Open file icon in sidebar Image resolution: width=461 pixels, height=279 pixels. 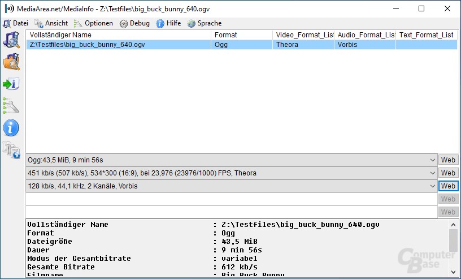click(11, 40)
